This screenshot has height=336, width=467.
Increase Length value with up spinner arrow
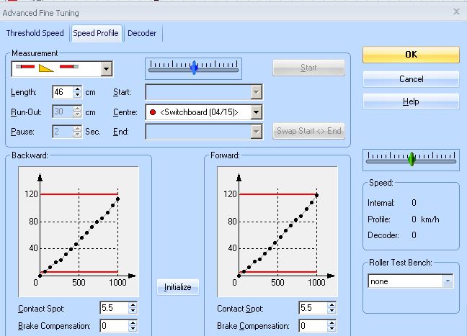[77, 89]
